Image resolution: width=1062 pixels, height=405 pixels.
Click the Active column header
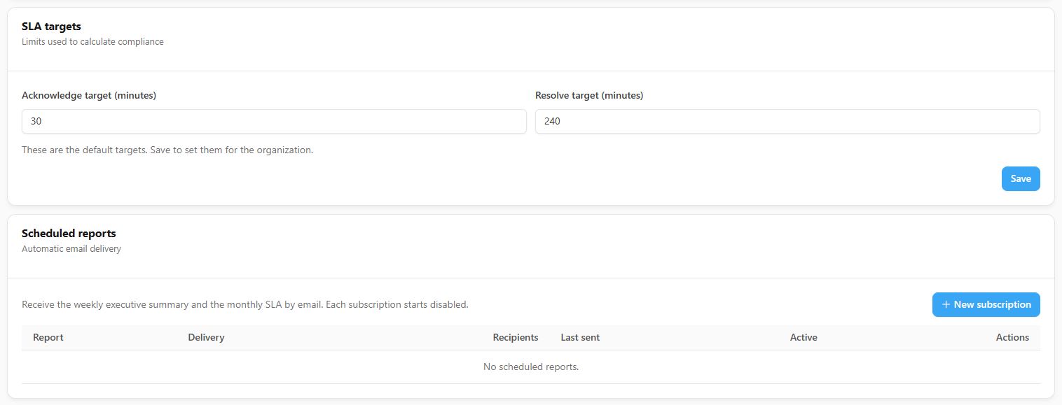pyautogui.click(x=804, y=337)
